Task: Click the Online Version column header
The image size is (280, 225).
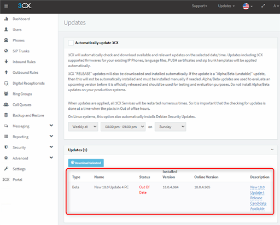Action: [206, 177]
